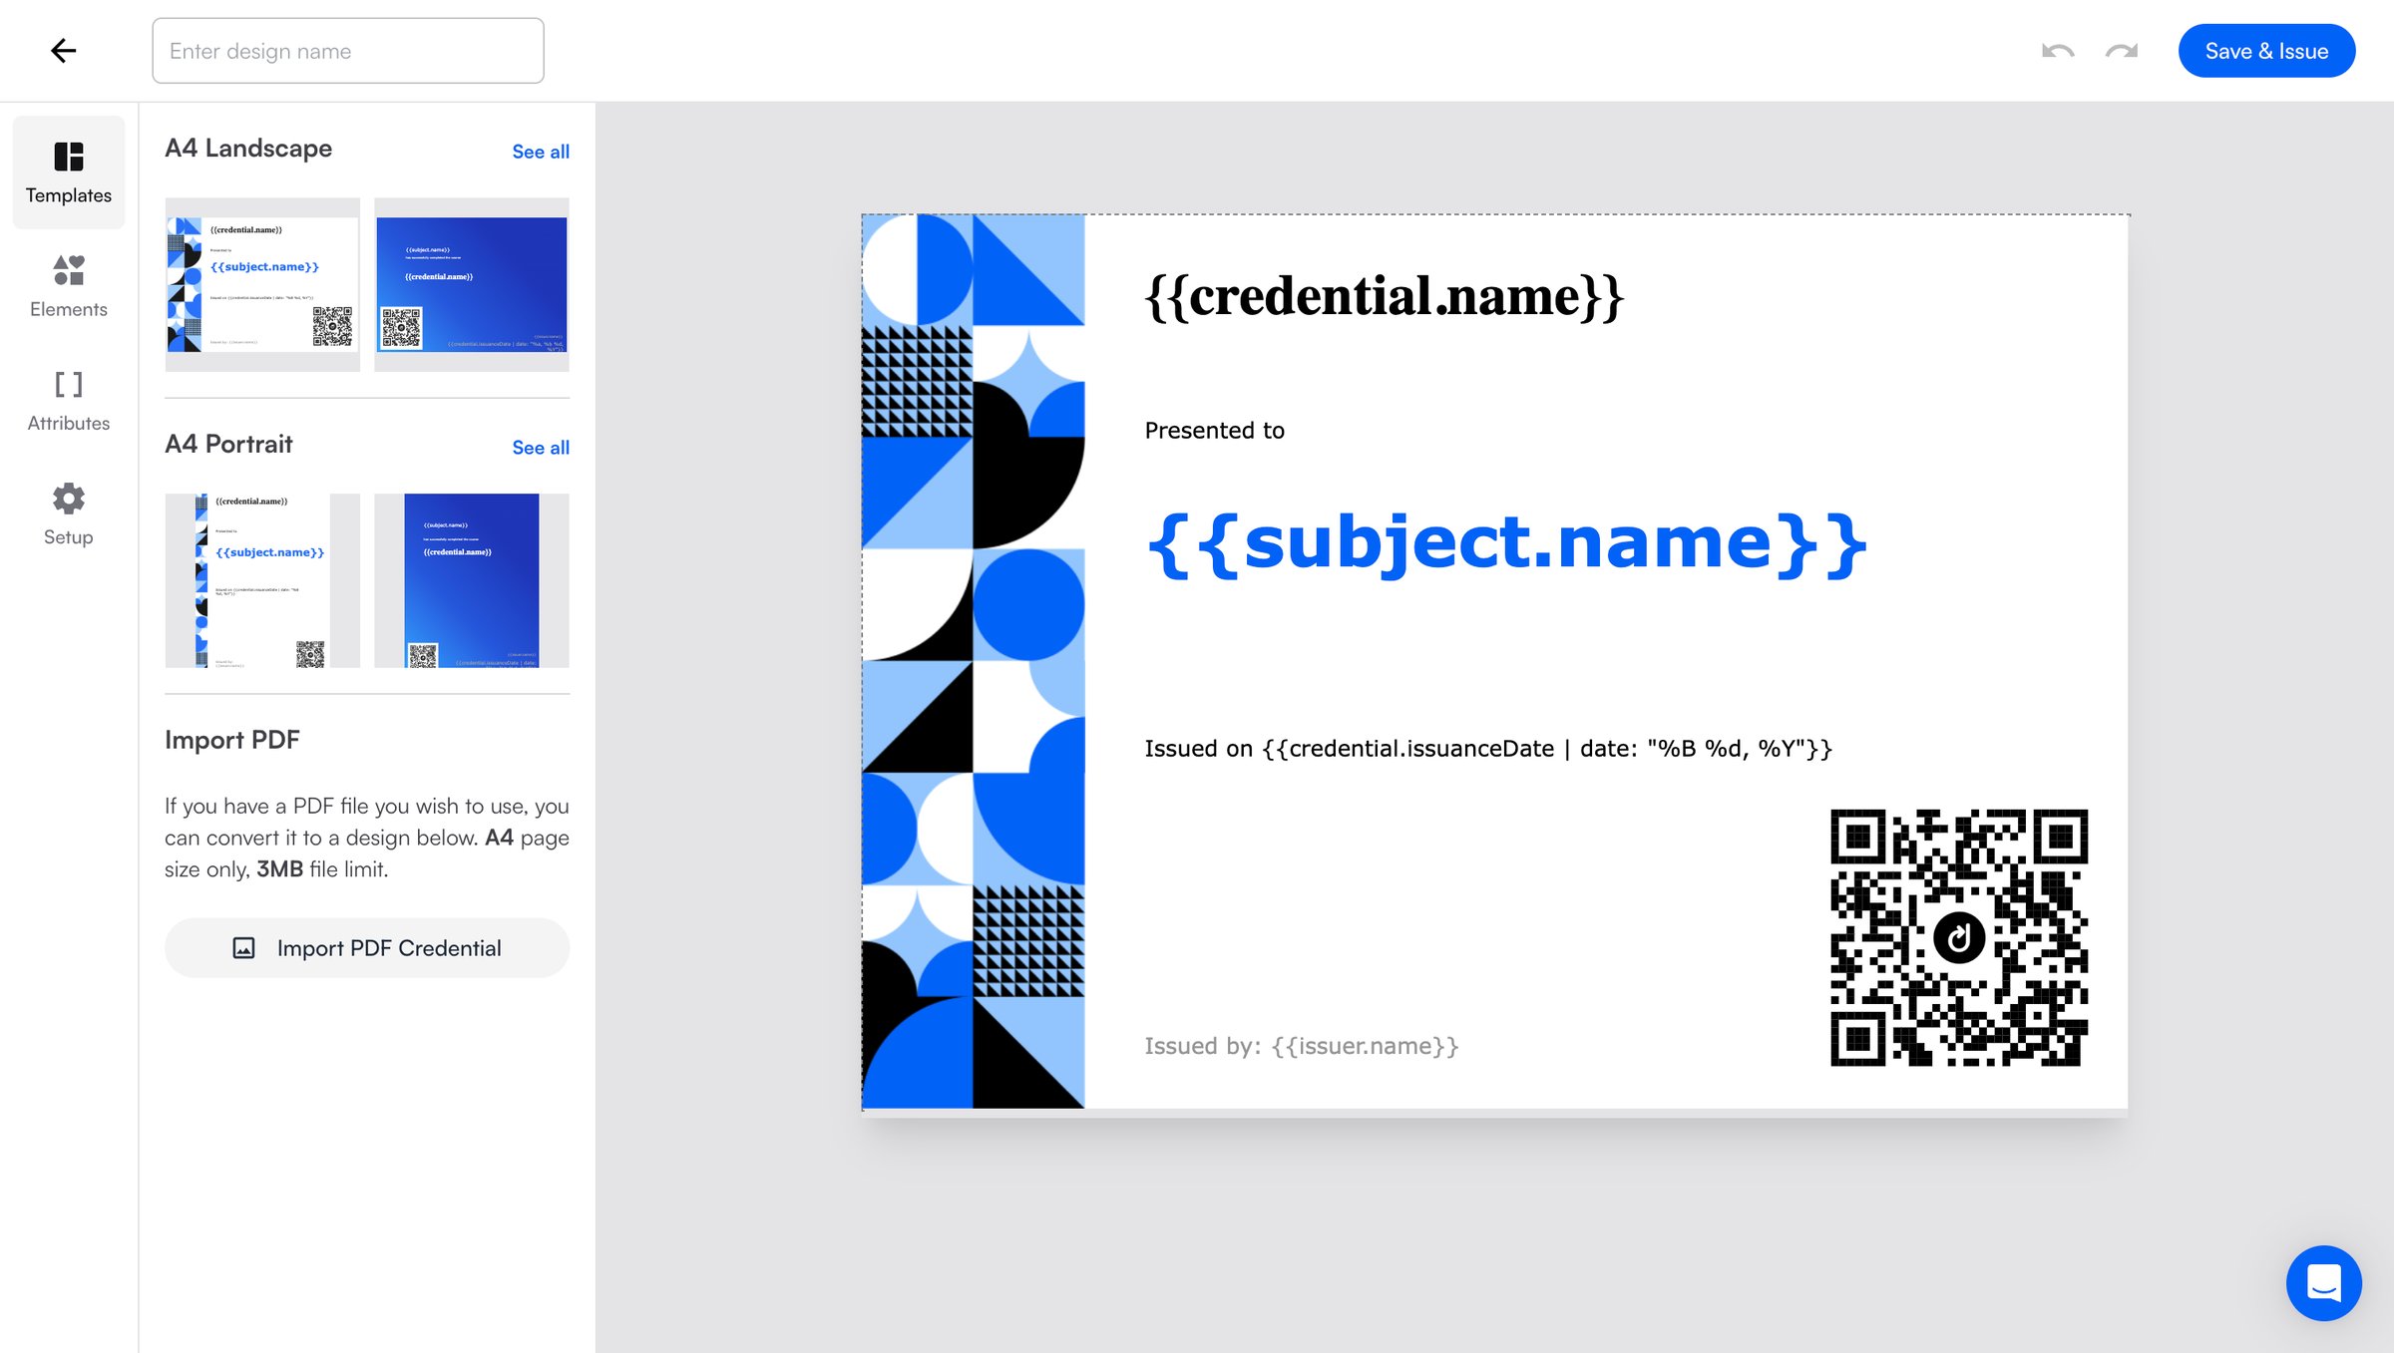Select the {{credential.name}} heading on canvas
Viewport: 2394px width, 1353px height.
(x=1385, y=296)
